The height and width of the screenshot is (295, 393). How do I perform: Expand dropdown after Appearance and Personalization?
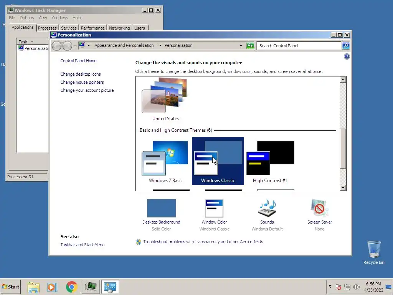(160, 46)
